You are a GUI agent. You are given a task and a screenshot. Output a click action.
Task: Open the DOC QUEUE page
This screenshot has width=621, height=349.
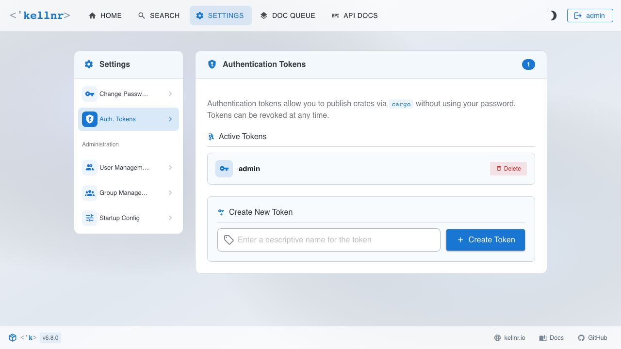[x=288, y=16]
